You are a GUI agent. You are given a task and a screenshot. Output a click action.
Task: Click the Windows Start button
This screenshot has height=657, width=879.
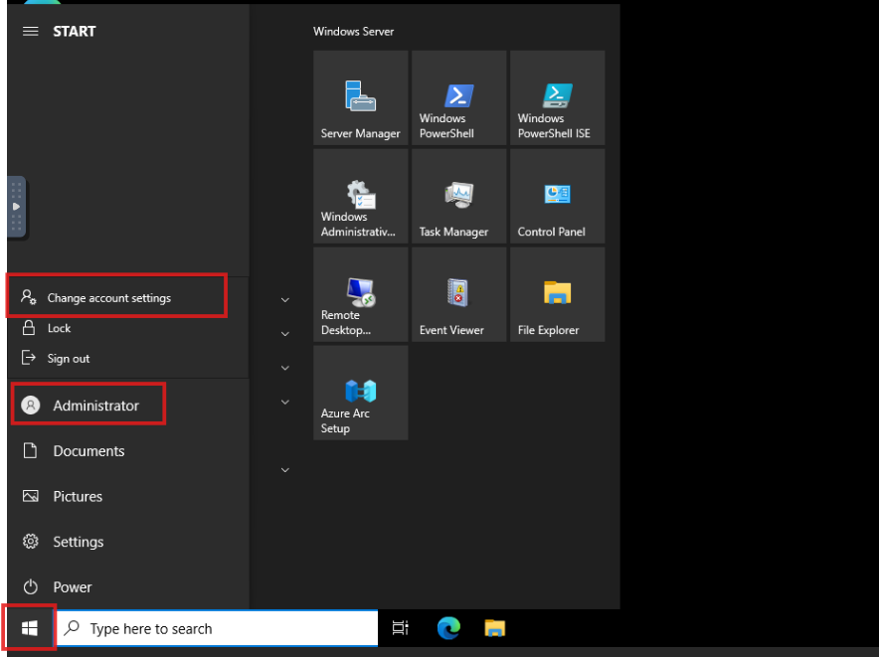click(x=29, y=628)
